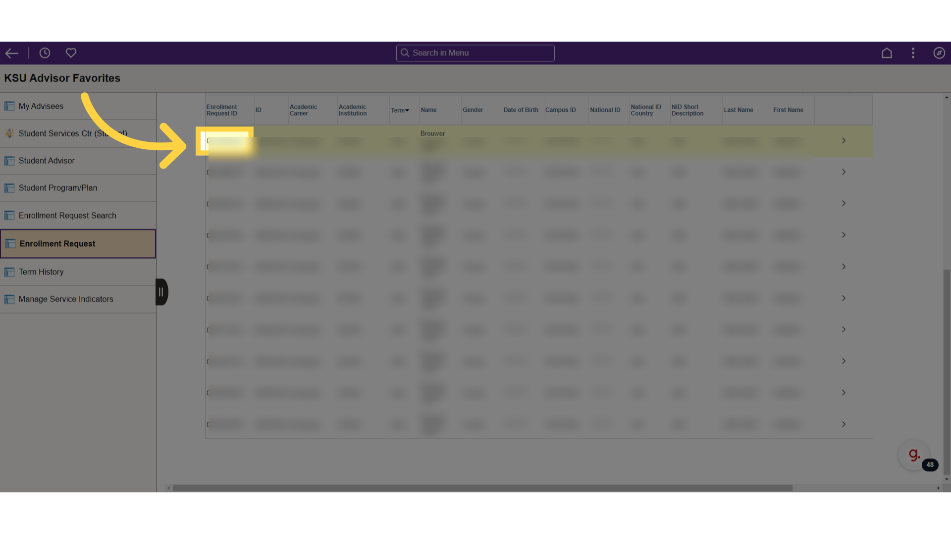Click the Term History page icon

(x=9, y=272)
